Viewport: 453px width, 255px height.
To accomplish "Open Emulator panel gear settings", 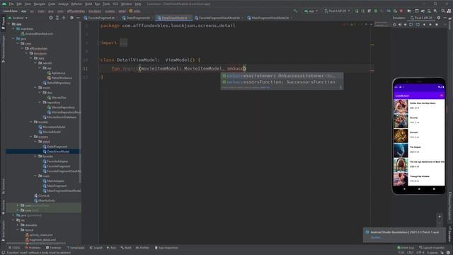I will tap(439, 18).
